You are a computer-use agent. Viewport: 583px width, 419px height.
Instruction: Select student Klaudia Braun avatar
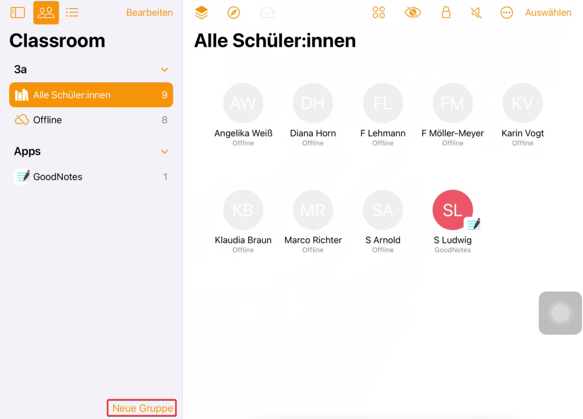click(x=243, y=210)
